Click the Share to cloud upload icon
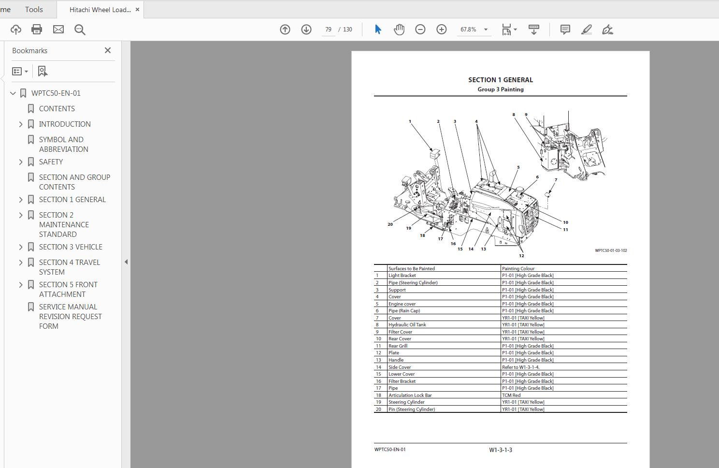The image size is (719, 468). [15, 29]
